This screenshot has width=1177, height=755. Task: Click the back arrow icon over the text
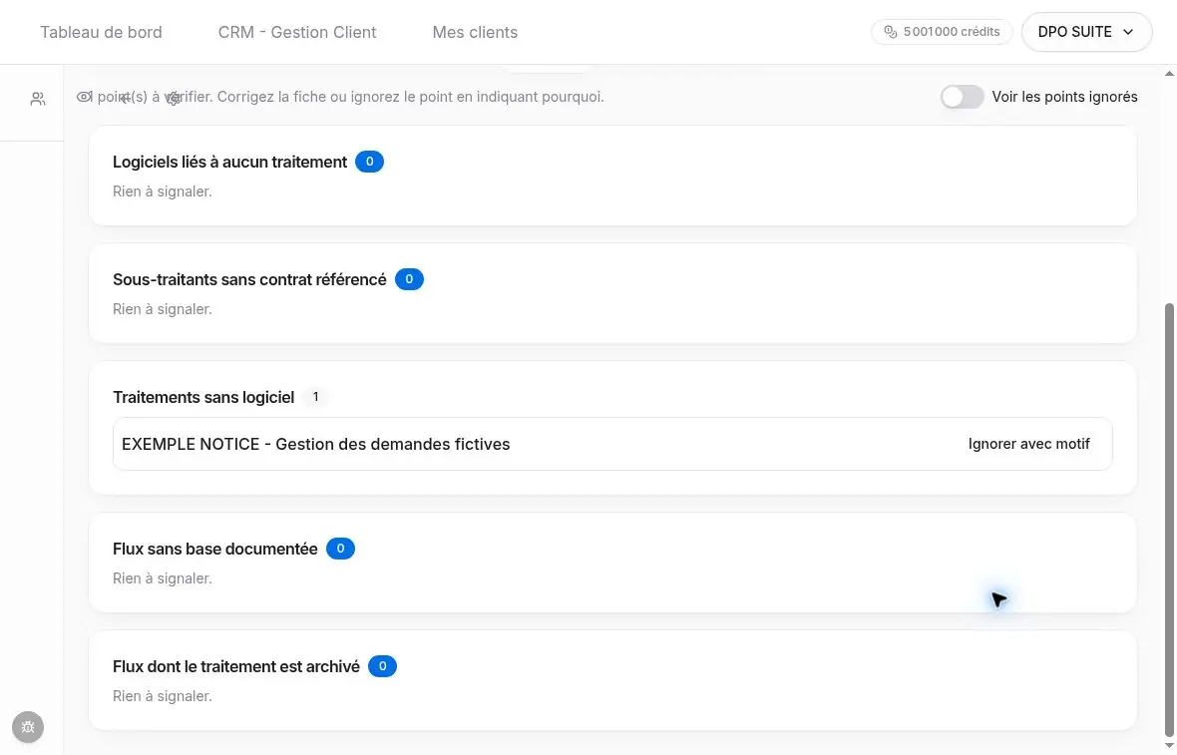click(x=126, y=98)
